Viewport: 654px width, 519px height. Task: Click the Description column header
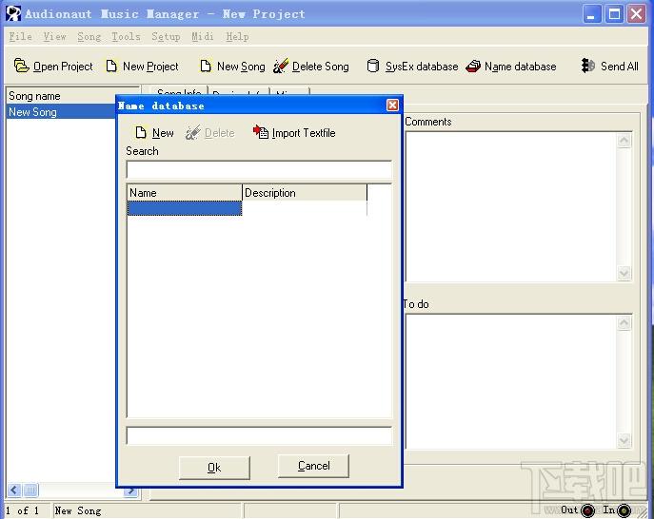[x=305, y=193]
